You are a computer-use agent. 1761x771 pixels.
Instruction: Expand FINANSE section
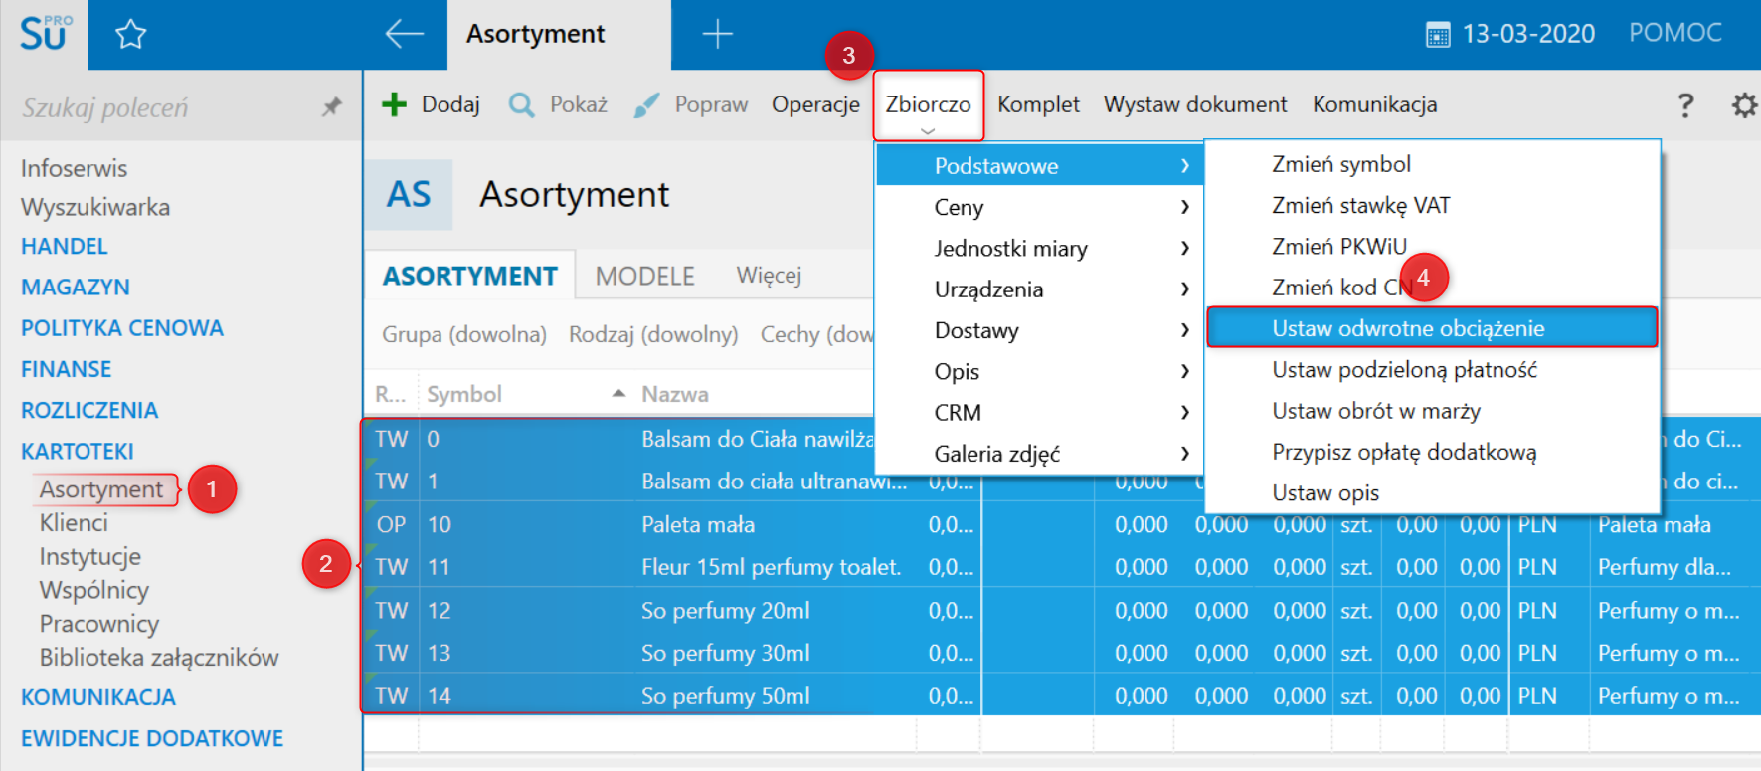tap(67, 369)
